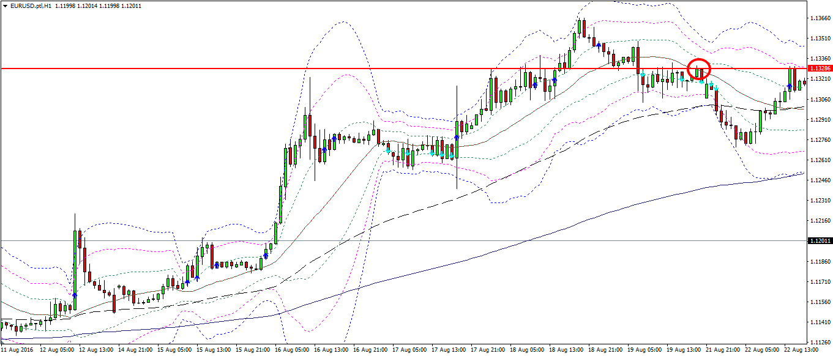Click the 16 Aug 13:00 time label
Image resolution: width=833 pixels, height=356 pixels.
(331, 350)
